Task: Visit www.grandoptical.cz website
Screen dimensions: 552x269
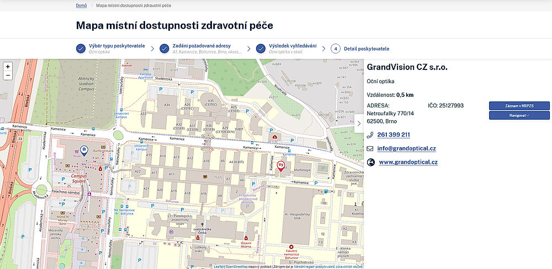Action: tap(408, 162)
